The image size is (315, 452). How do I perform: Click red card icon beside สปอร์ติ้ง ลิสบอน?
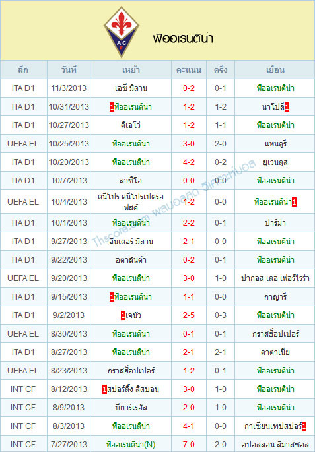(104, 389)
